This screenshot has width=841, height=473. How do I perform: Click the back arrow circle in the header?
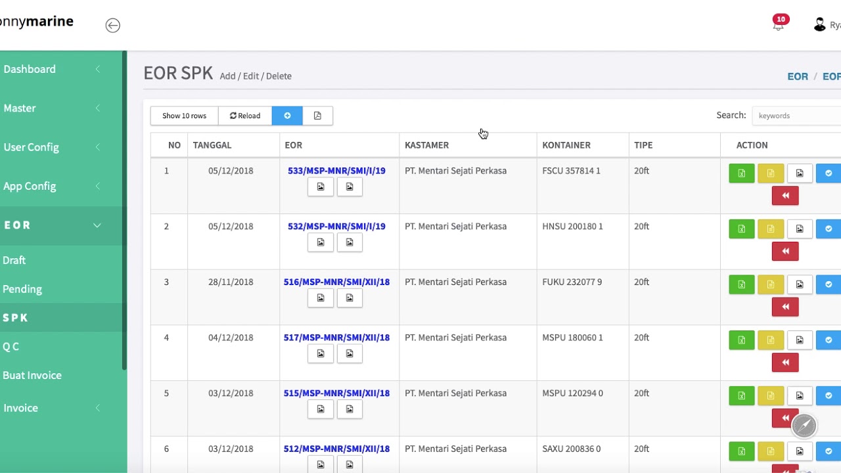pos(113,26)
